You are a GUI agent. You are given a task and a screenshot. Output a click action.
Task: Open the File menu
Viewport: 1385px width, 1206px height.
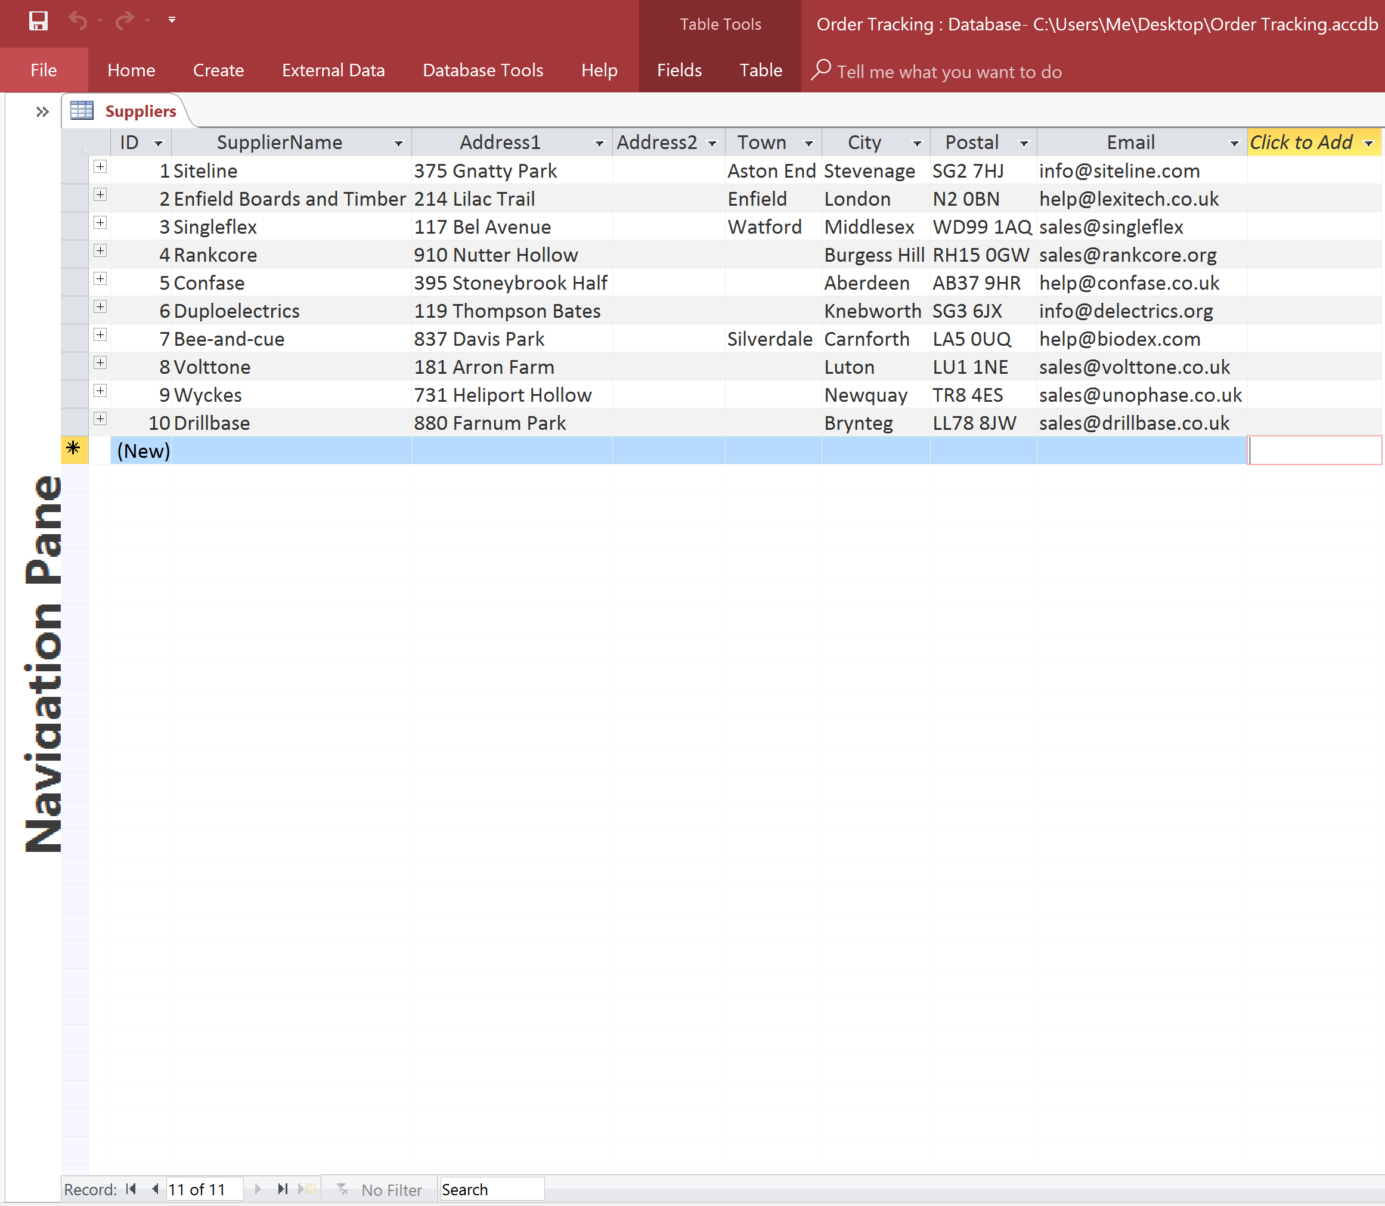[44, 70]
